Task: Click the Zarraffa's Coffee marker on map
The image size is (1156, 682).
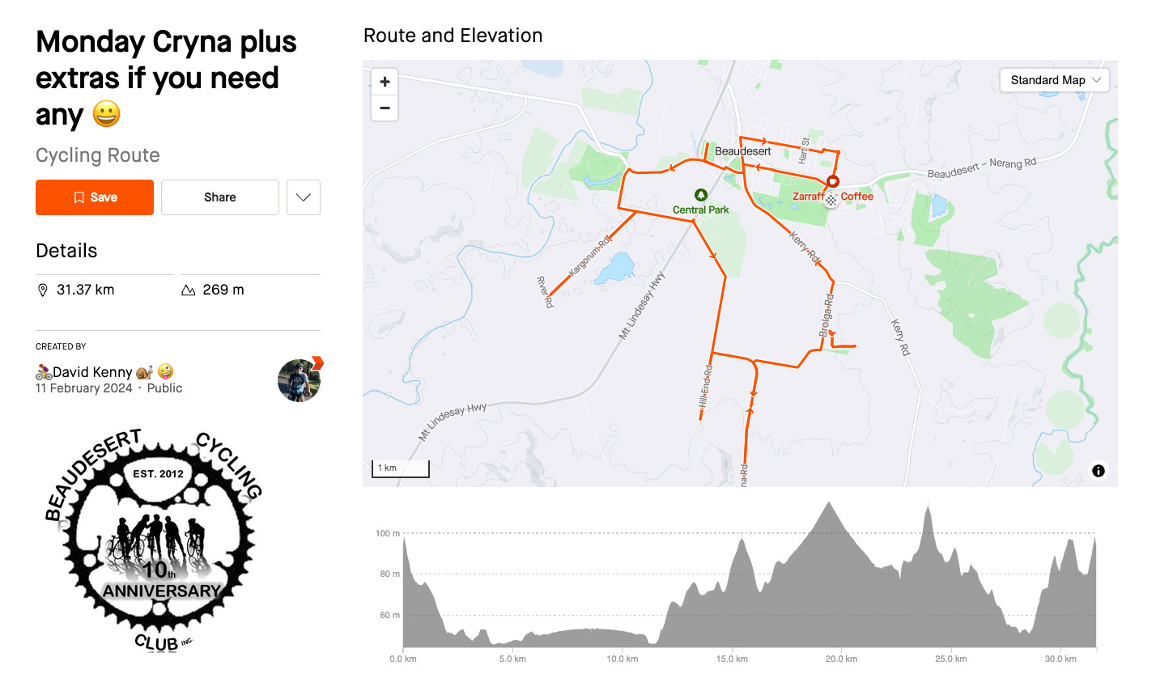Action: [x=833, y=182]
